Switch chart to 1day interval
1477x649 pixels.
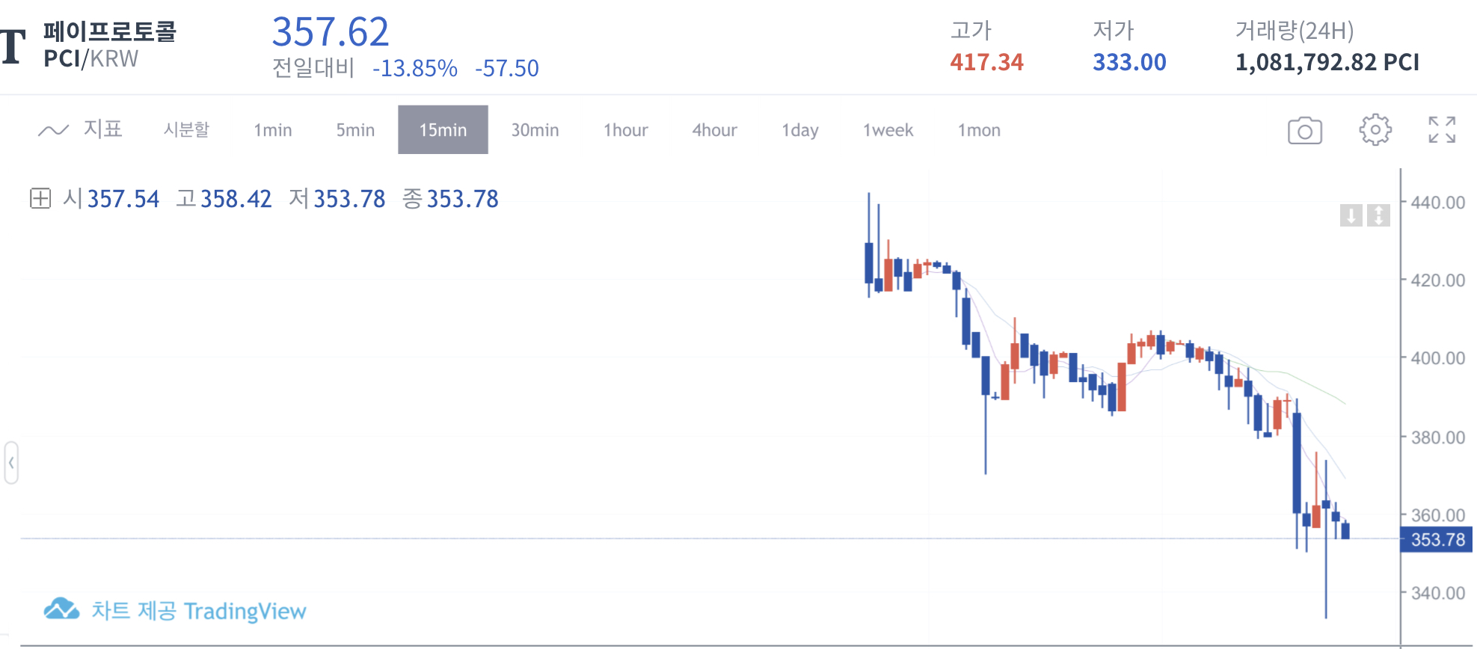pyautogui.click(x=799, y=130)
